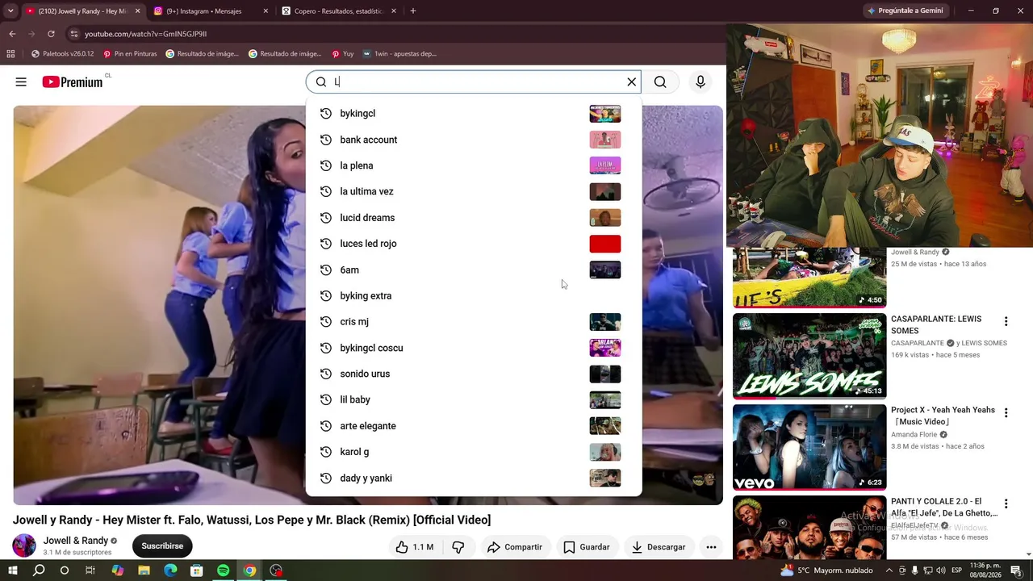The width and height of the screenshot is (1033, 581).
Task: Open the CASAPARLANTE: LEWIS SOMES video thumbnail
Action: point(809,356)
